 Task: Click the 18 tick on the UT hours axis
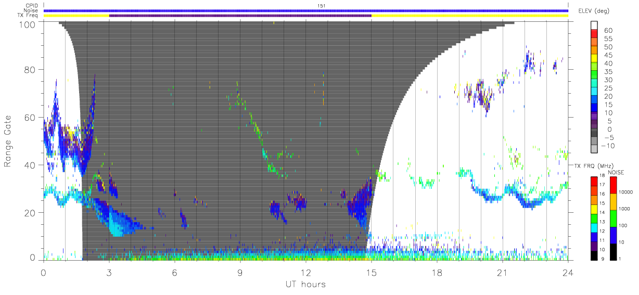[x=437, y=273]
